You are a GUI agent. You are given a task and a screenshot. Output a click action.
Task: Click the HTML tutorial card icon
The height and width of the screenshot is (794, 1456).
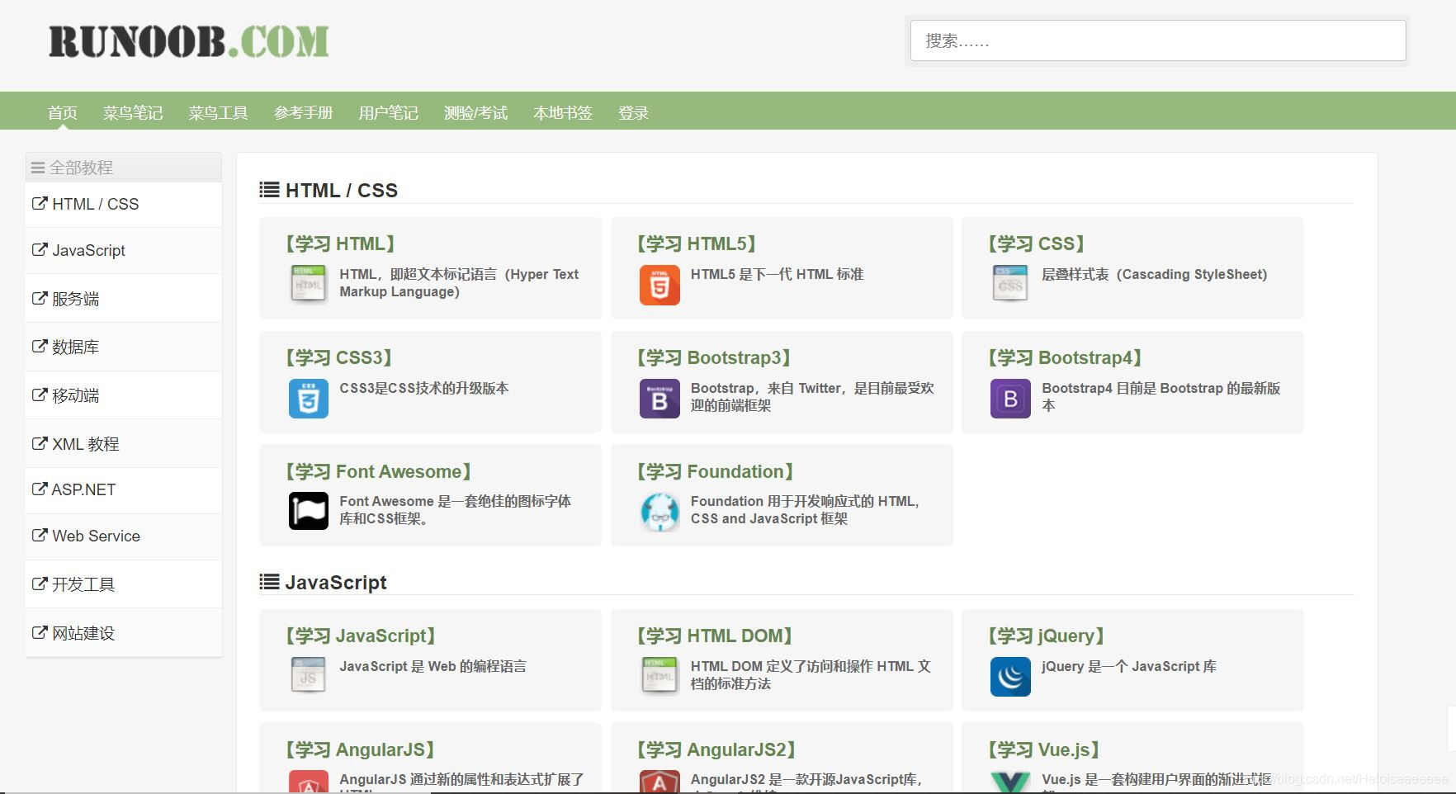[x=309, y=285]
